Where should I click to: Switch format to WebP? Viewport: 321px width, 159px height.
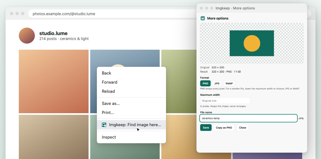coord(229,83)
